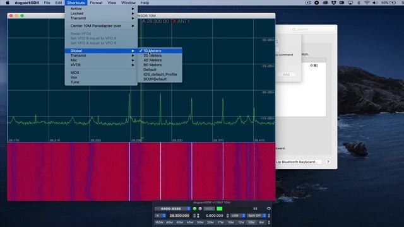
Task: Expand the Active submenu
Action: tap(101, 8)
